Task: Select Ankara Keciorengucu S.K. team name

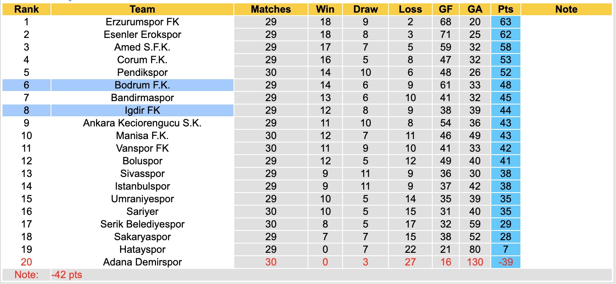Action: [x=142, y=123]
